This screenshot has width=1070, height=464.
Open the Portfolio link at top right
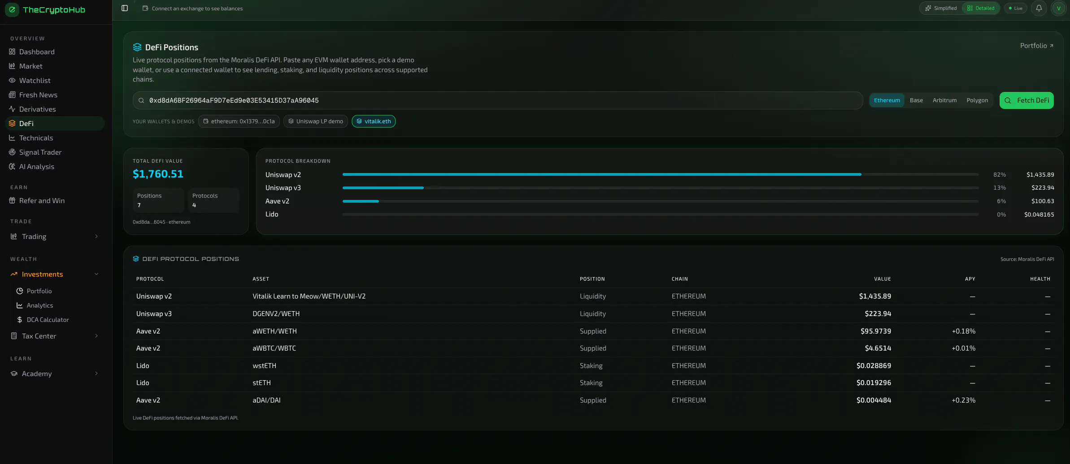[x=1036, y=46]
